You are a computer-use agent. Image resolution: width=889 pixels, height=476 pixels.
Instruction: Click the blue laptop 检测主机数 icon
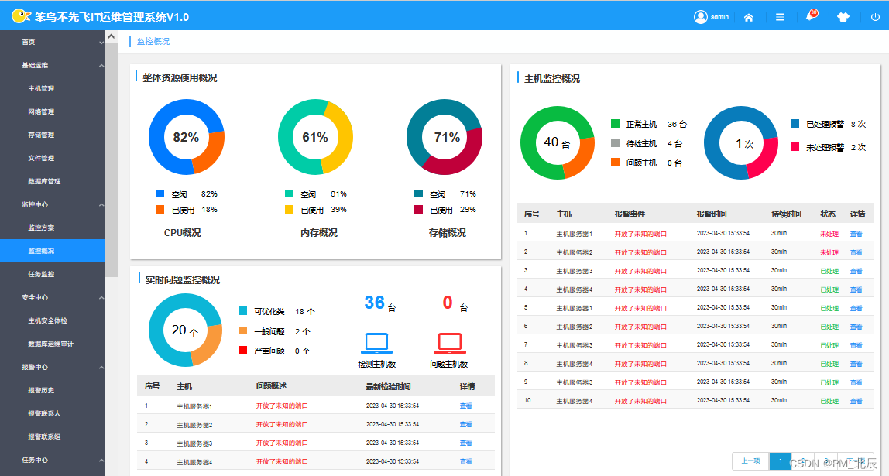[x=376, y=344]
